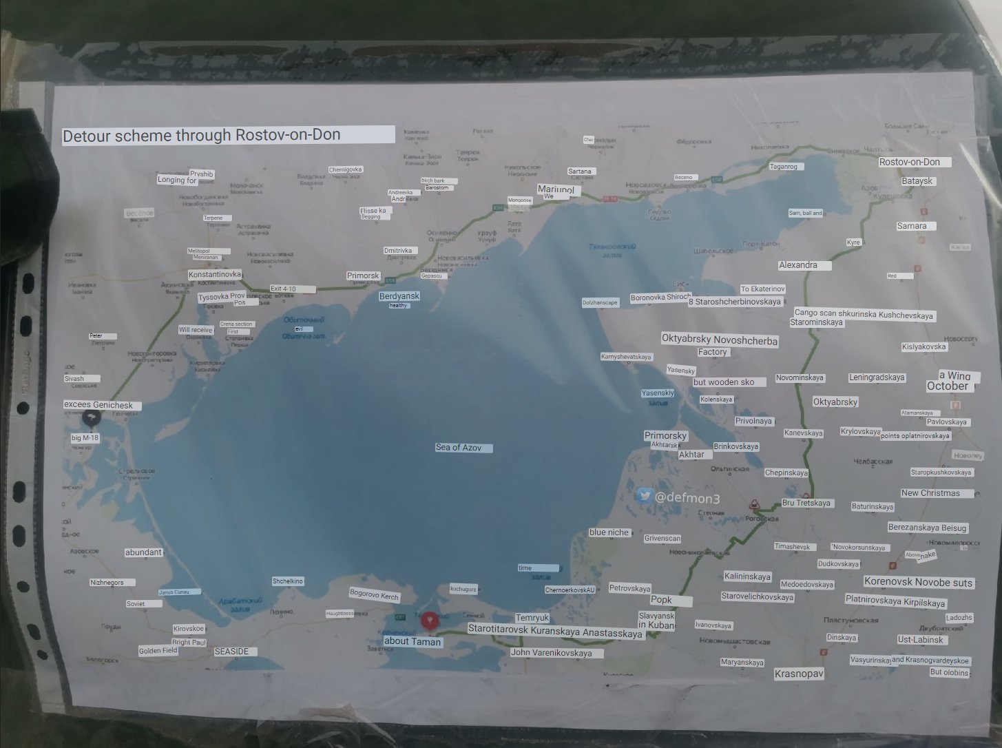The height and width of the screenshot is (748, 1002).
Task: Select the Kanevskaya label
Action: (804, 433)
